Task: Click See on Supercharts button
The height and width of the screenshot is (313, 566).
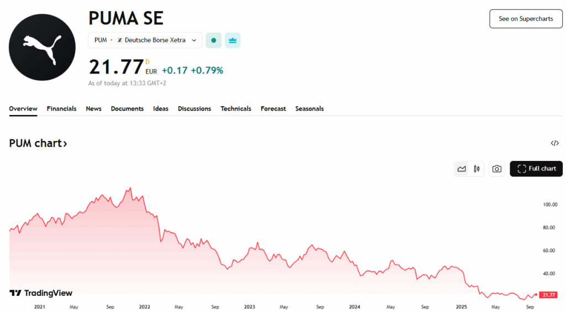Action: (526, 19)
